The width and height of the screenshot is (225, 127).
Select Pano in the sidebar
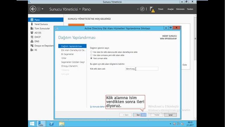46,20
